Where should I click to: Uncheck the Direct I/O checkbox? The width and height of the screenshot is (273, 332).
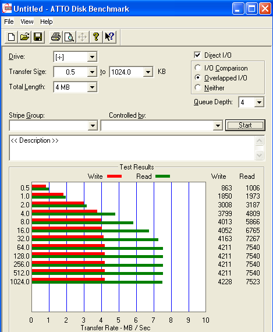[x=197, y=55]
